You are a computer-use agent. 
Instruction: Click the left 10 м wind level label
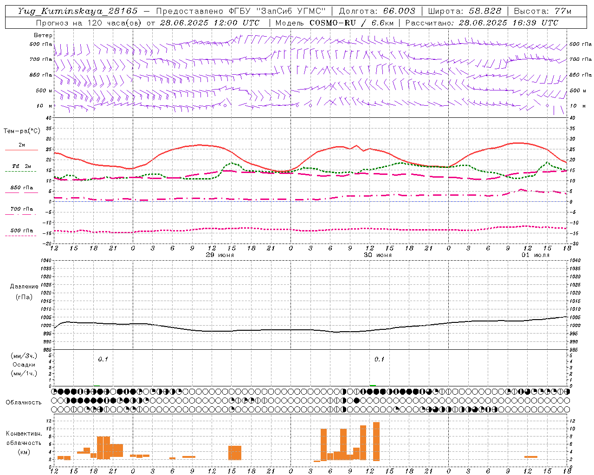tap(44, 106)
